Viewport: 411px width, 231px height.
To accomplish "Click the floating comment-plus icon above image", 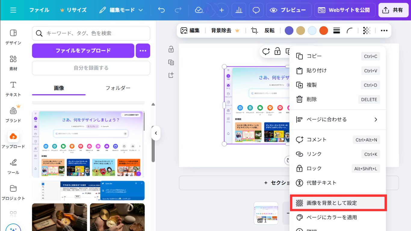I will pyautogui.click(x=266, y=51).
